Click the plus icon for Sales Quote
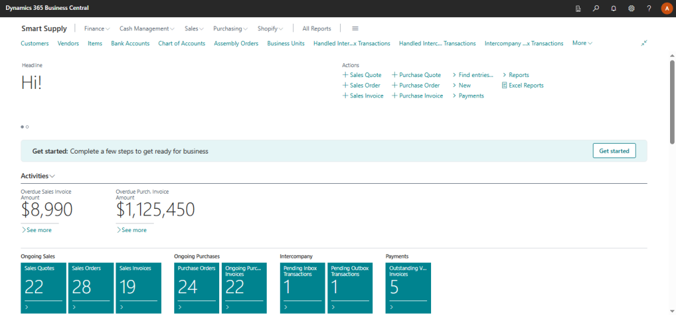Screen dimensions: 676x315 pyautogui.click(x=345, y=75)
